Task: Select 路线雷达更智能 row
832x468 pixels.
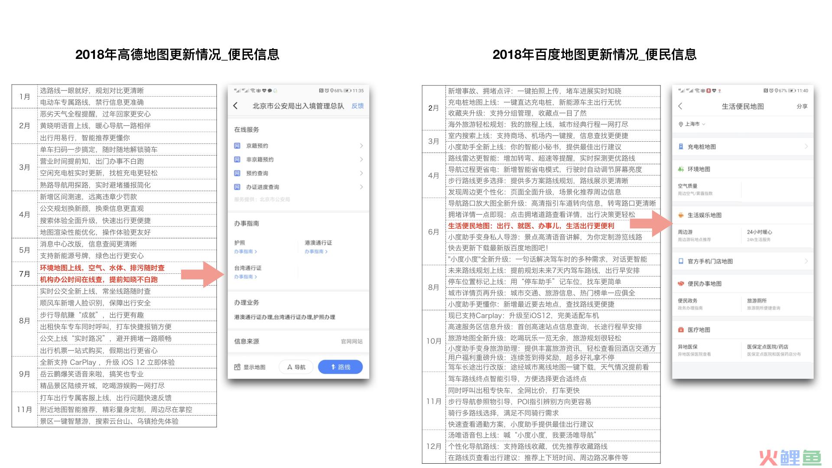Action: pos(553,158)
